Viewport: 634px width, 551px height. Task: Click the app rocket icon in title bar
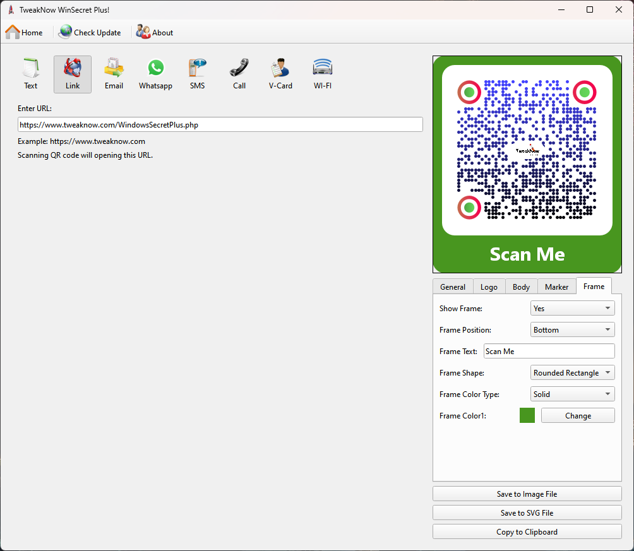11,9
